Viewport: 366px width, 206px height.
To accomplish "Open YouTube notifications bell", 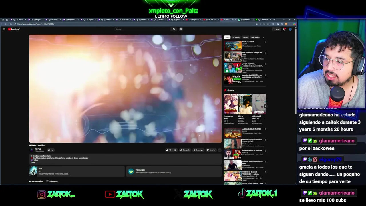I will point(284,29).
